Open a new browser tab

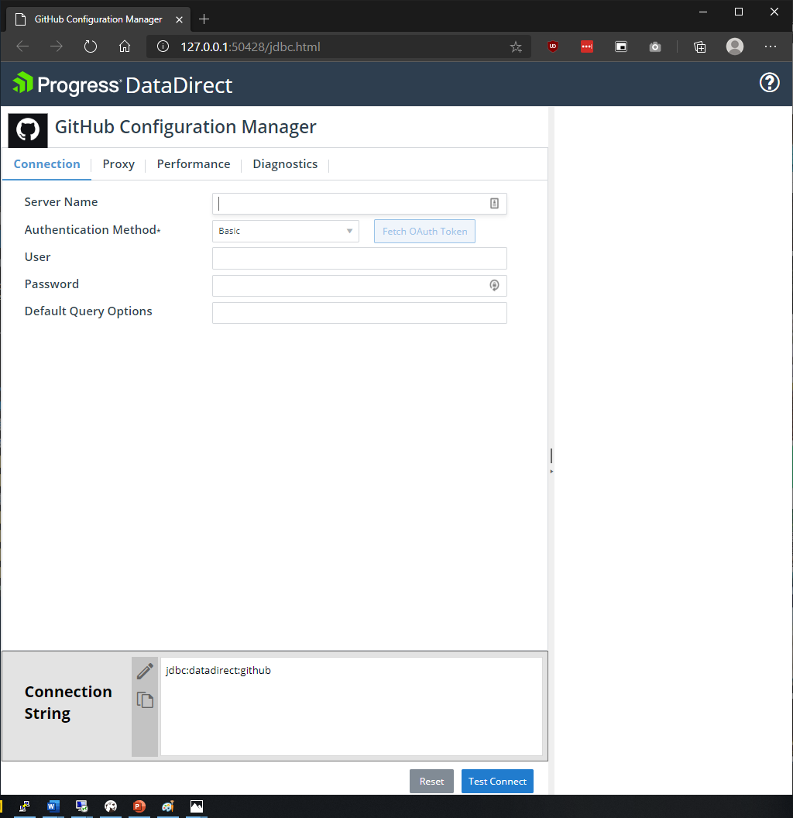point(204,19)
